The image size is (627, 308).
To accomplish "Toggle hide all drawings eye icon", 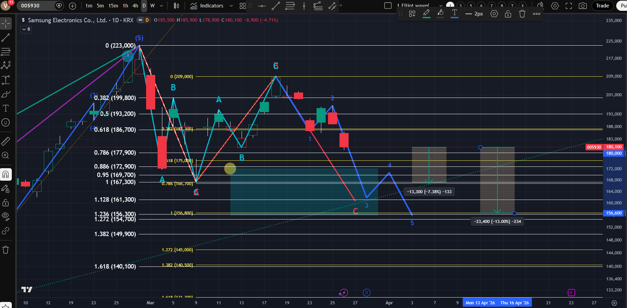I will (6, 216).
